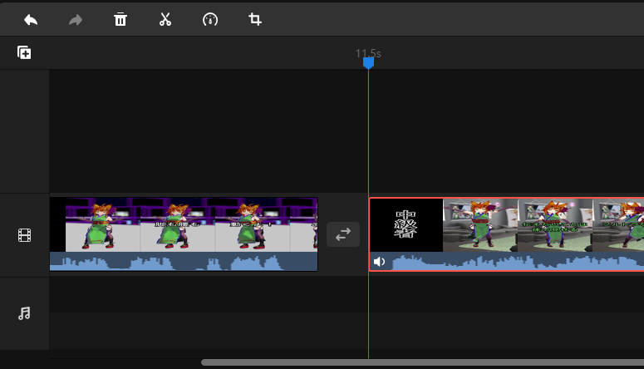Click the audio waveform of the red-outlined clip
The width and height of the screenshot is (644, 369).
pyautogui.click(x=515, y=262)
